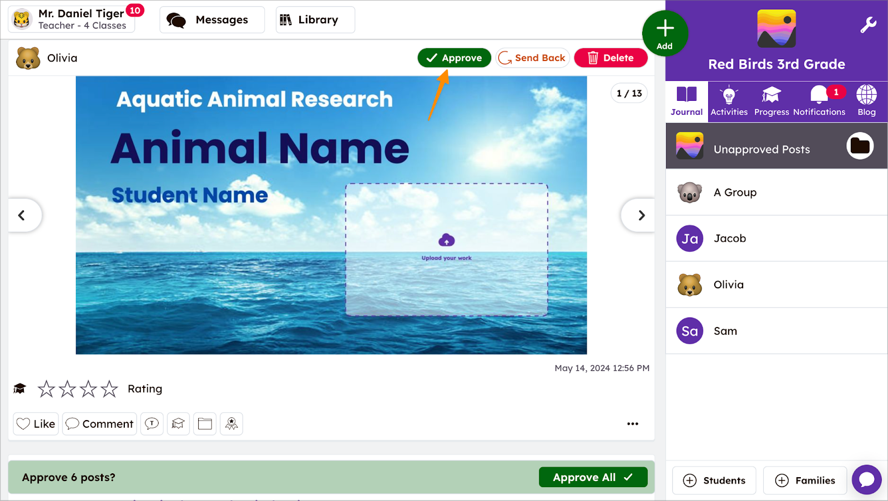The height and width of the screenshot is (501, 888).
Task: Open Notifications bell showing 1 alert
Action: [x=819, y=101]
